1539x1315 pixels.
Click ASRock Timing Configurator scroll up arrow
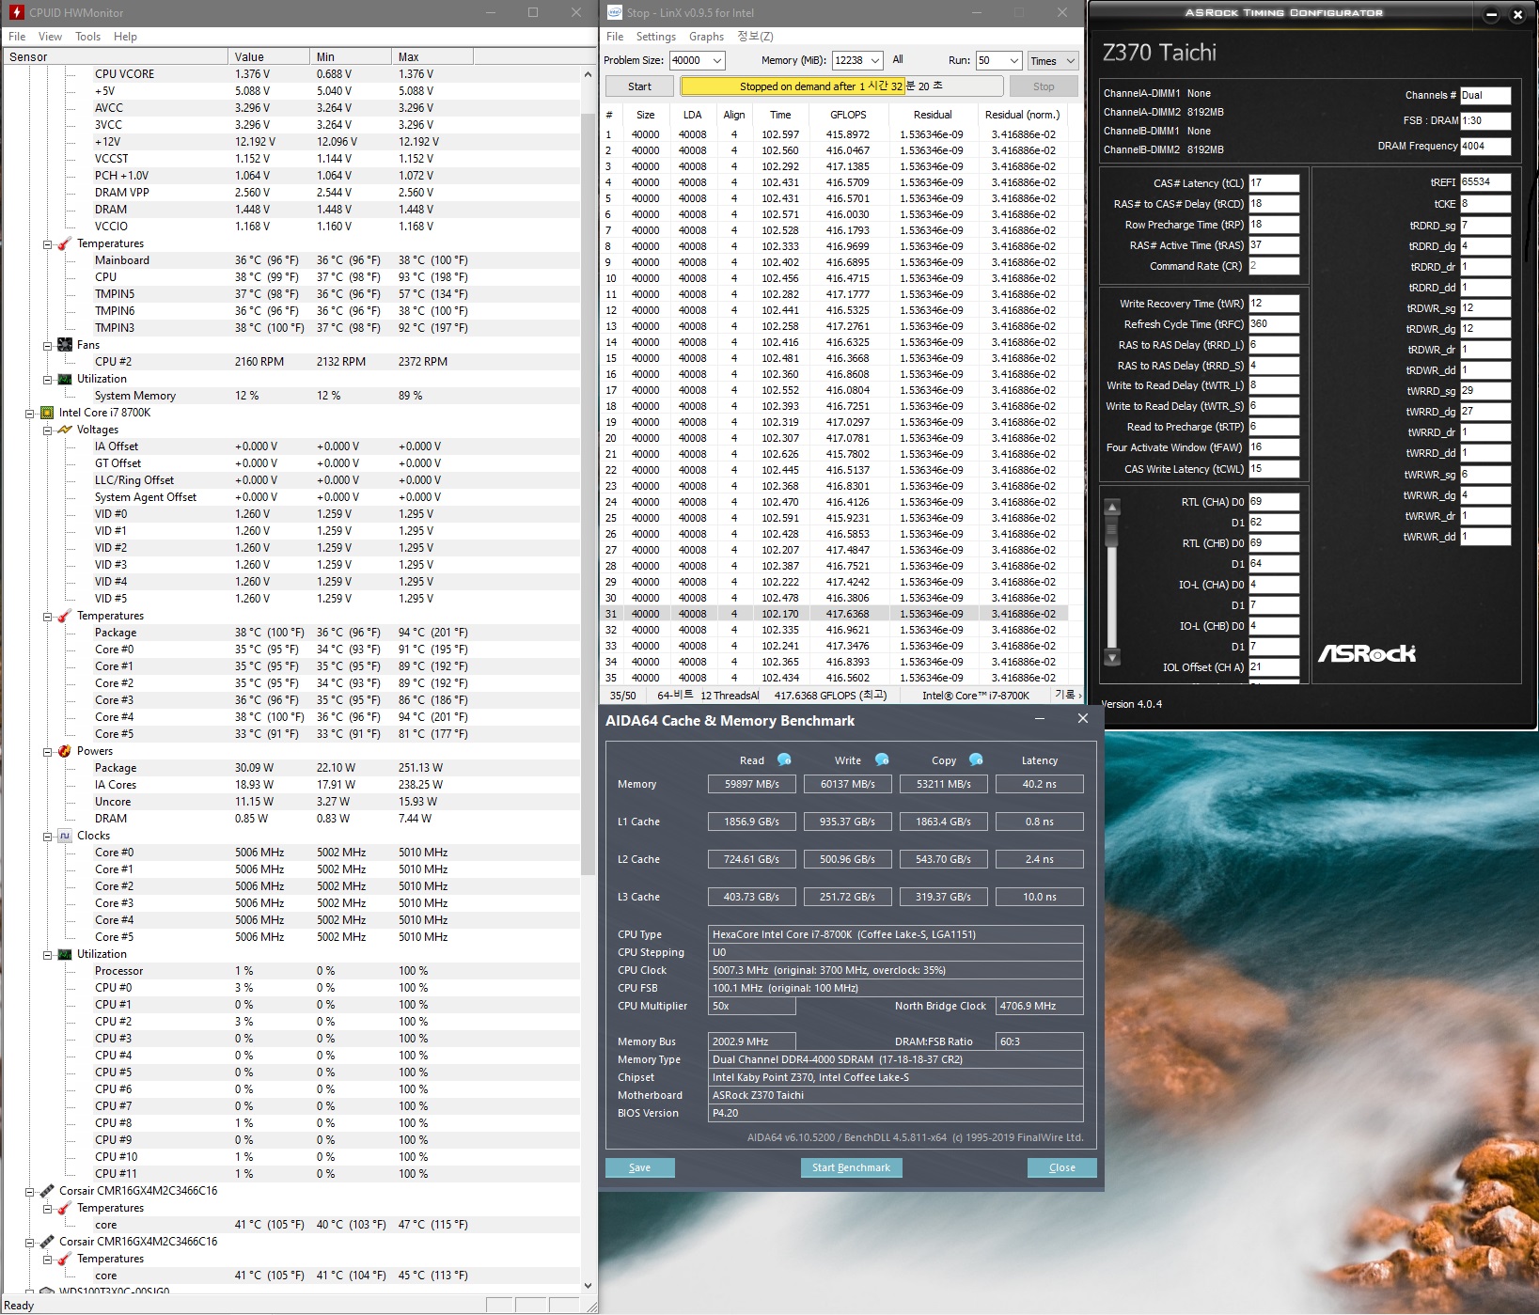click(x=1112, y=508)
